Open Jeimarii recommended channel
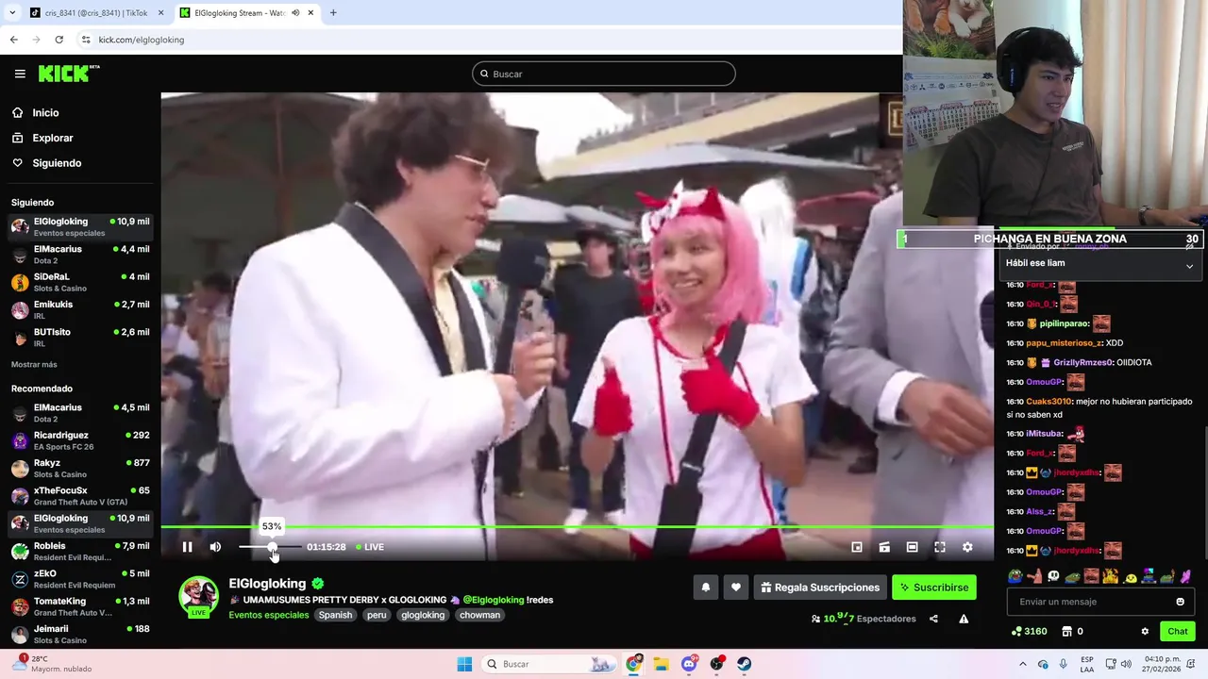This screenshot has width=1208, height=679. tap(80, 635)
